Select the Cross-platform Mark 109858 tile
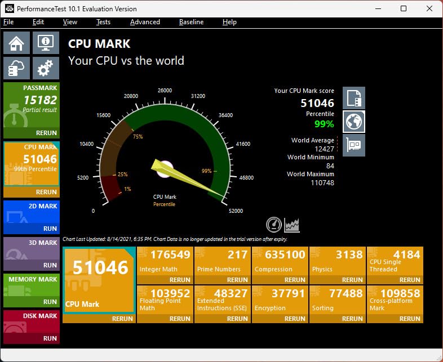 (395, 300)
